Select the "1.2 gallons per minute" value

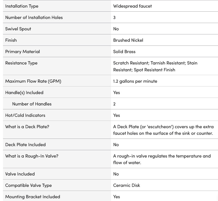tap(135, 81)
